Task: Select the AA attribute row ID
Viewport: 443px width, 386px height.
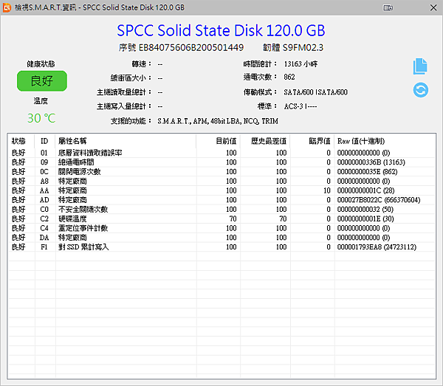Action: click(44, 190)
